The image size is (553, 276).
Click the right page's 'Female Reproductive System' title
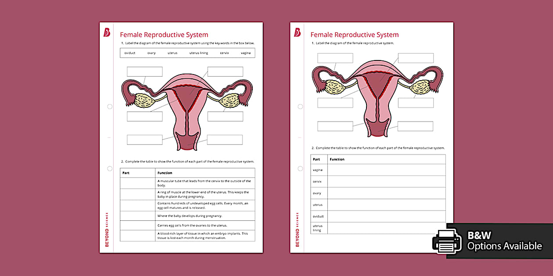355,35
